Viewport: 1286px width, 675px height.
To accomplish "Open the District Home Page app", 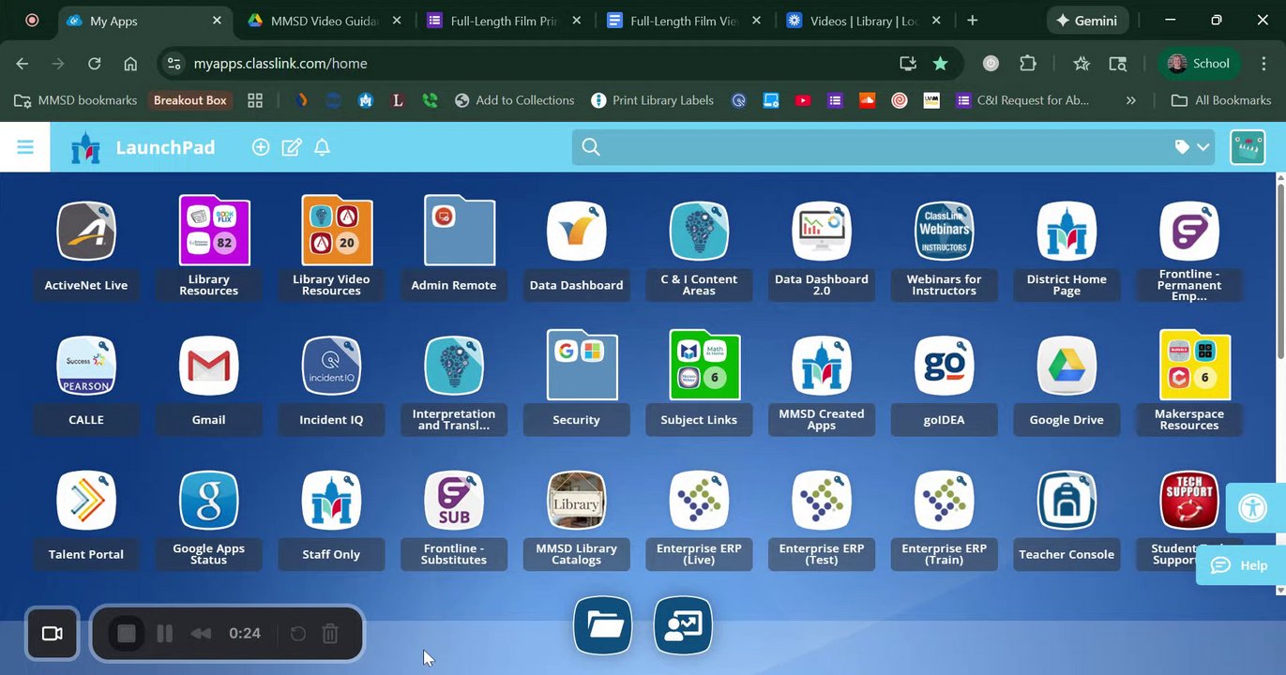I will tap(1067, 232).
